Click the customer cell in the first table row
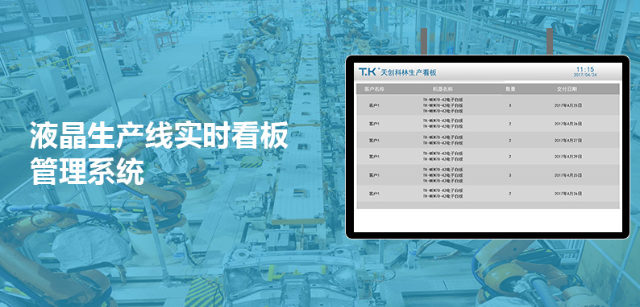 (x=374, y=105)
